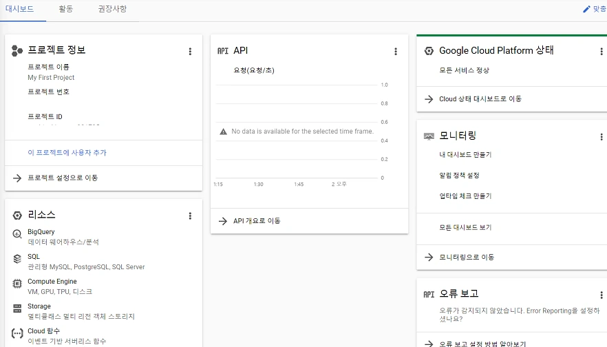
Task: Go to 프로젝트 설정으로 이동
Action: tap(63, 178)
